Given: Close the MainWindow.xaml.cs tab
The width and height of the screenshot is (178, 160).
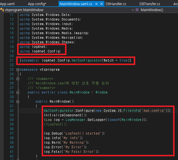Looking at the screenshot, I should pos(102,4).
